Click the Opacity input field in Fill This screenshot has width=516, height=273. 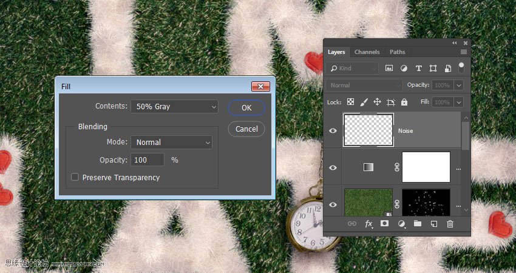tap(148, 160)
